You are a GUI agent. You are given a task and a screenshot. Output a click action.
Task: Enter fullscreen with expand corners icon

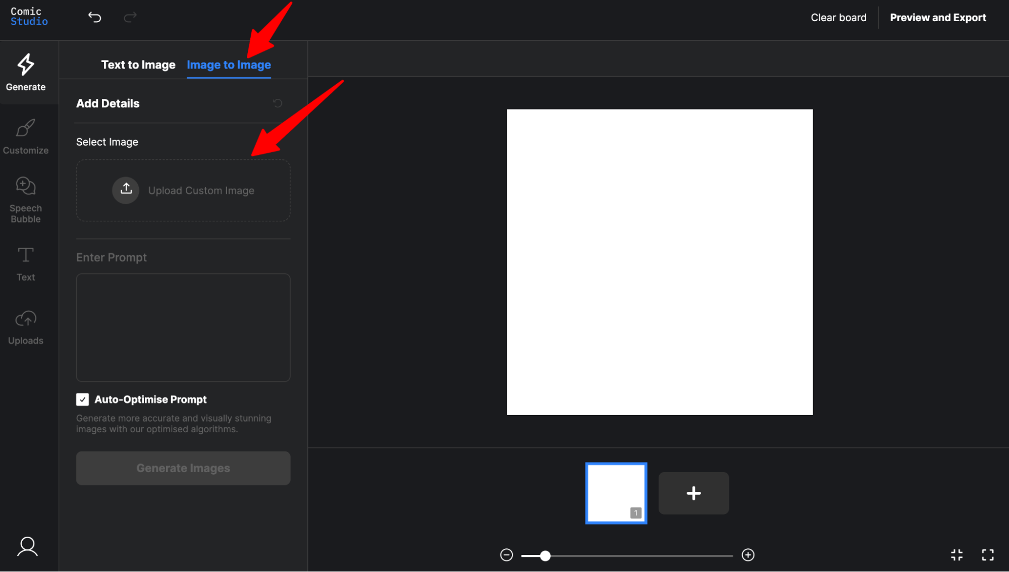click(988, 555)
